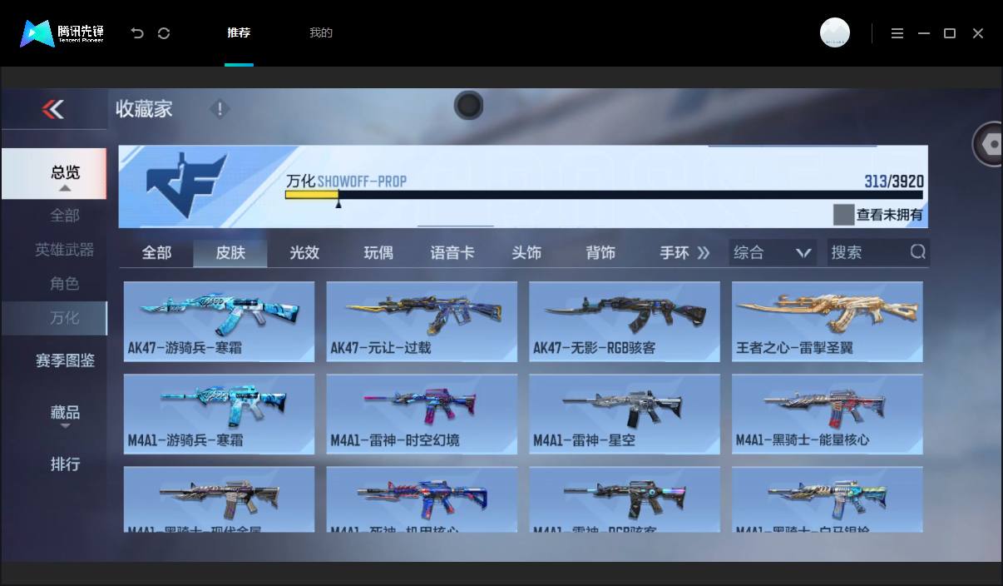
Task: Select the 光效 category tab
Action: pos(304,252)
